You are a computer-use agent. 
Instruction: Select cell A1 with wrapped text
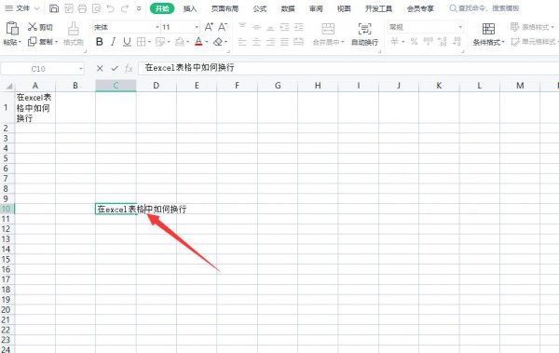[35, 107]
